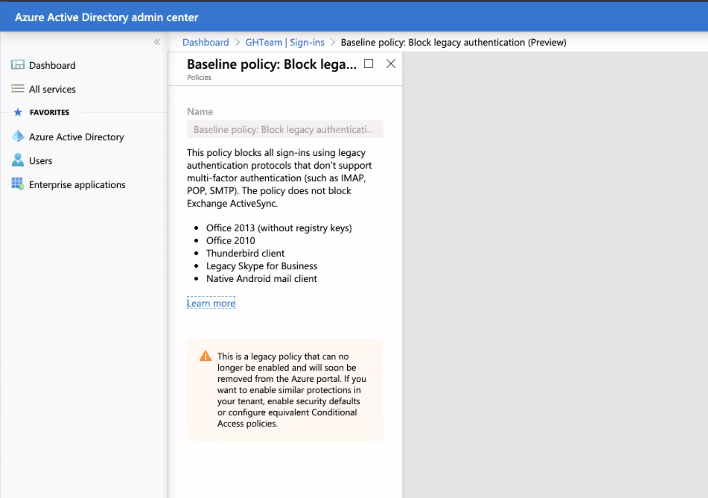Select the All services label in sidebar
This screenshot has width=708, height=498.
point(52,89)
